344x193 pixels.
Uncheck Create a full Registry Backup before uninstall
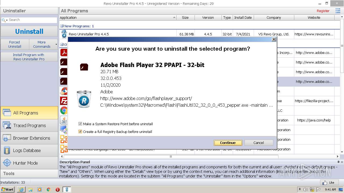[80, 132]
